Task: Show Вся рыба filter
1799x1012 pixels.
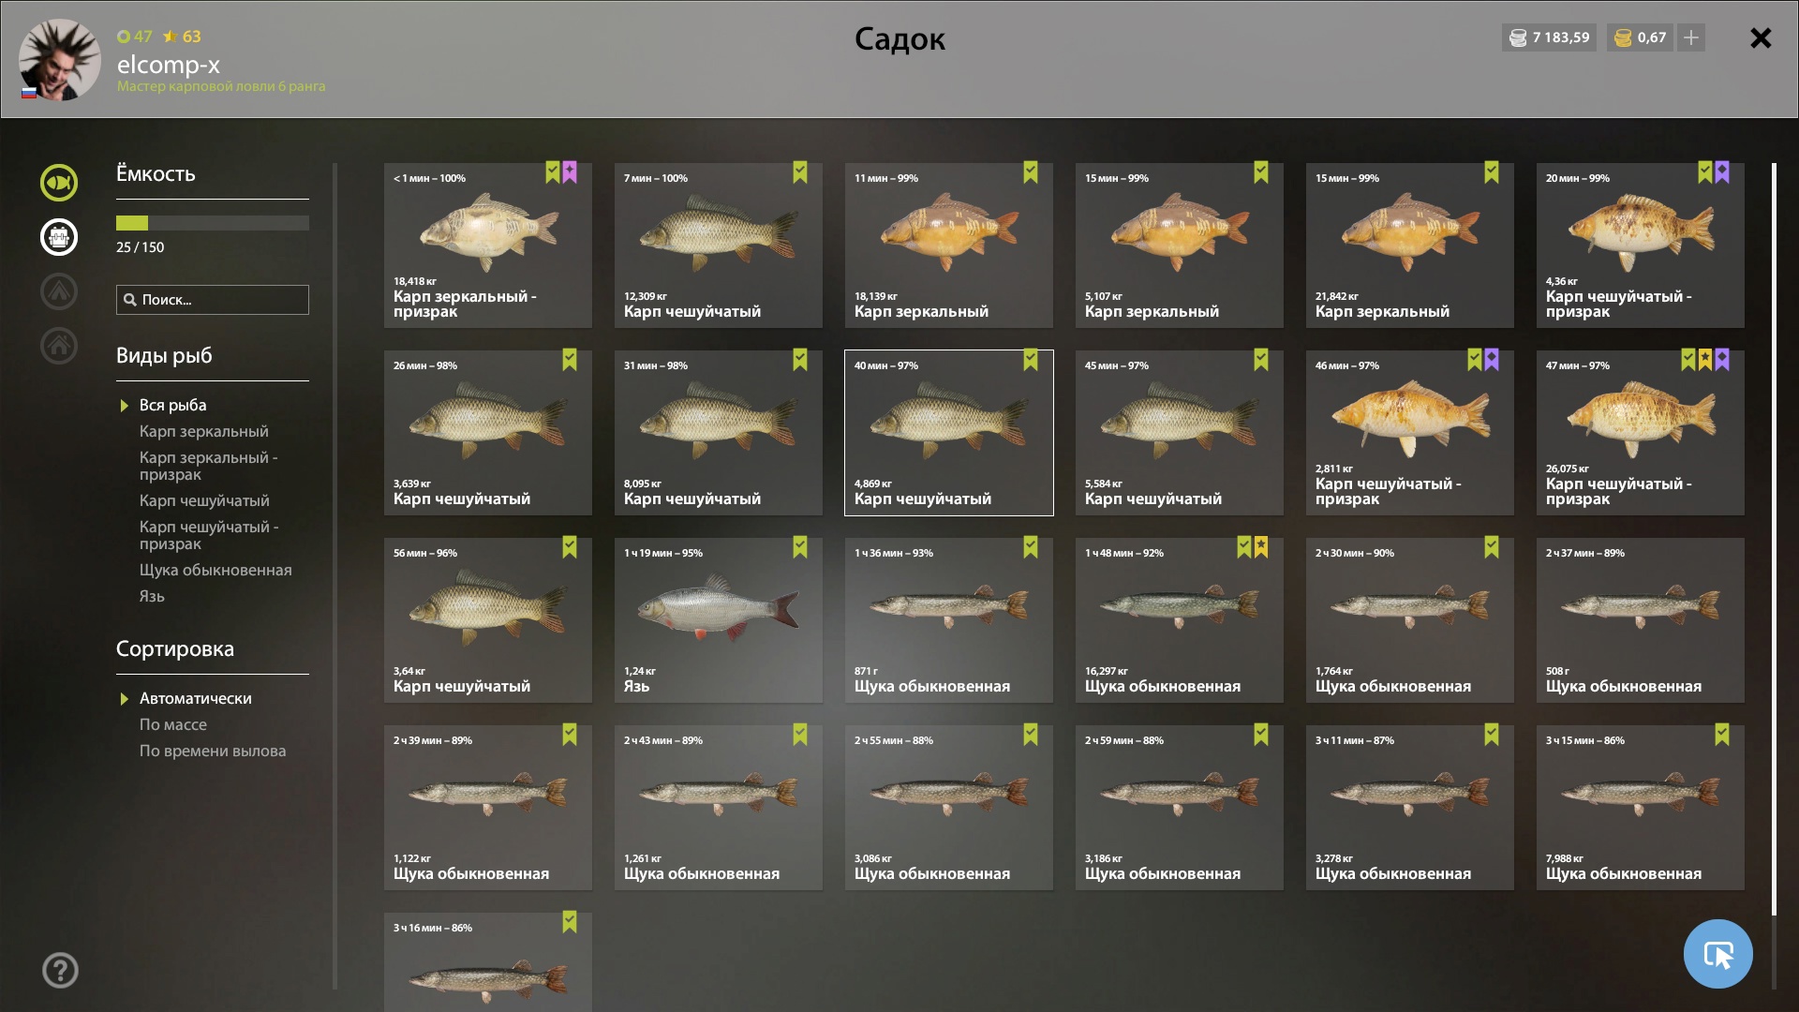Action: point(172,405)
